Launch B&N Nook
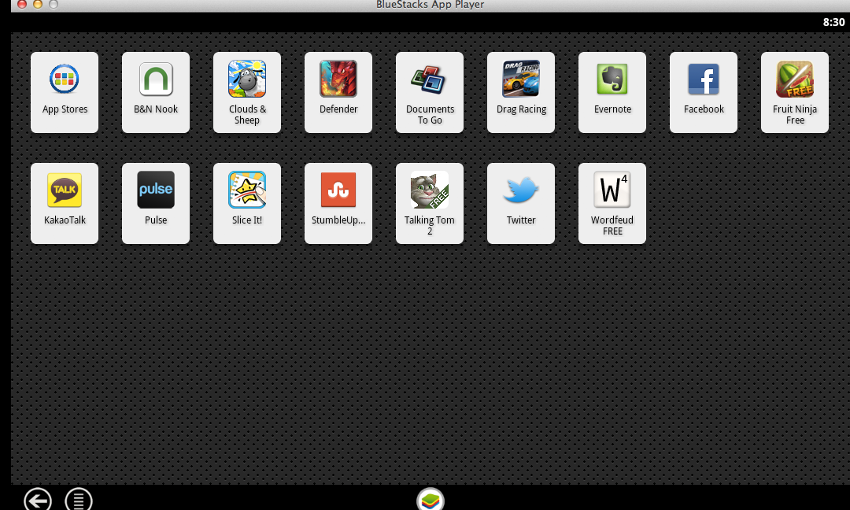The image size is (850, 510). pos(156,92)
